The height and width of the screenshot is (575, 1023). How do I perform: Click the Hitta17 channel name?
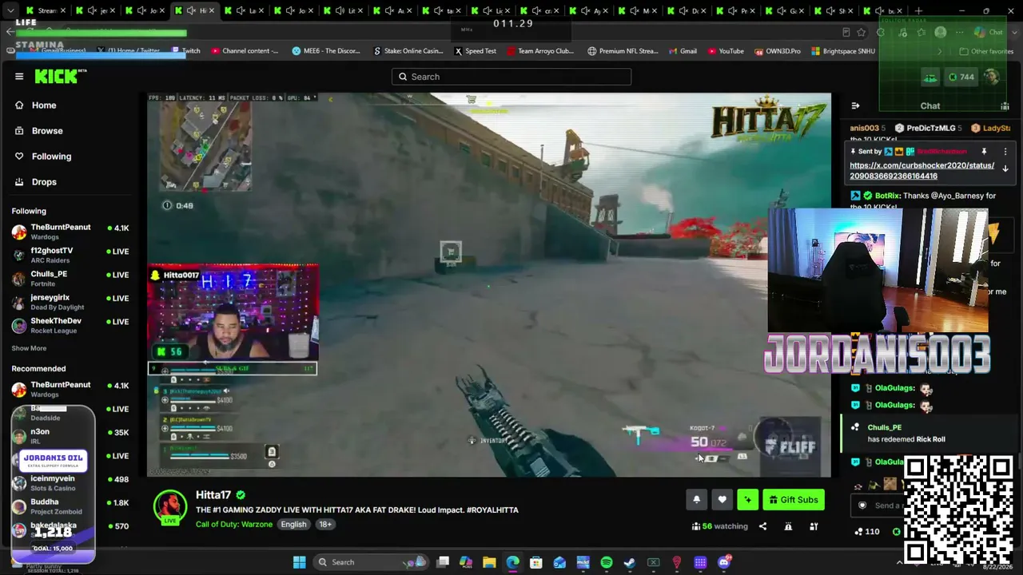[213, 495]
